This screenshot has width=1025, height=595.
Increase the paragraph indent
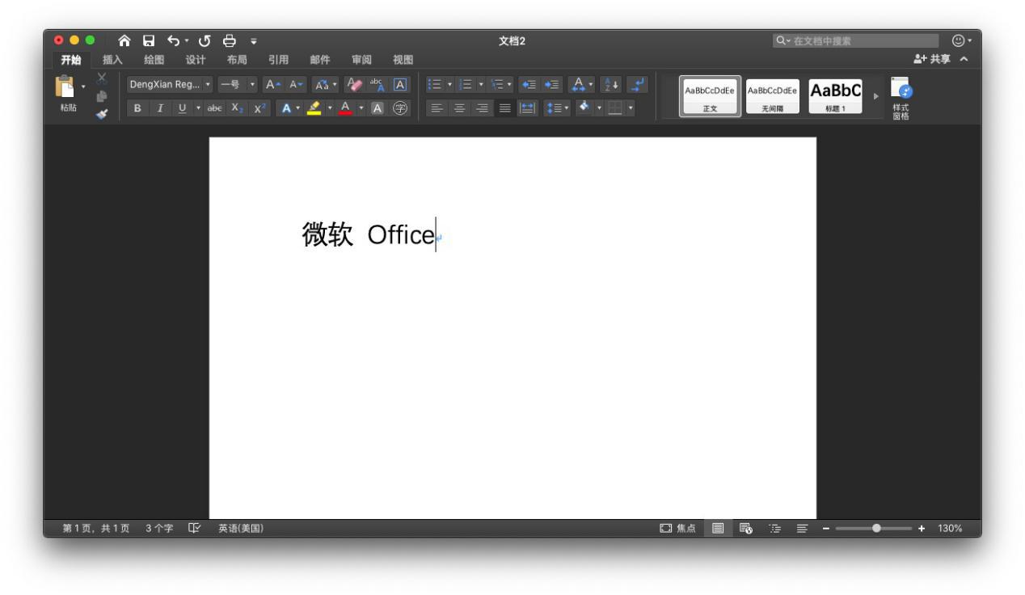point(553,85)
